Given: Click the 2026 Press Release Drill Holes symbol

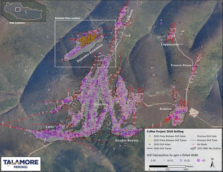Looking at the screenshot, I should pyautogui.click(x=150, y=136).
